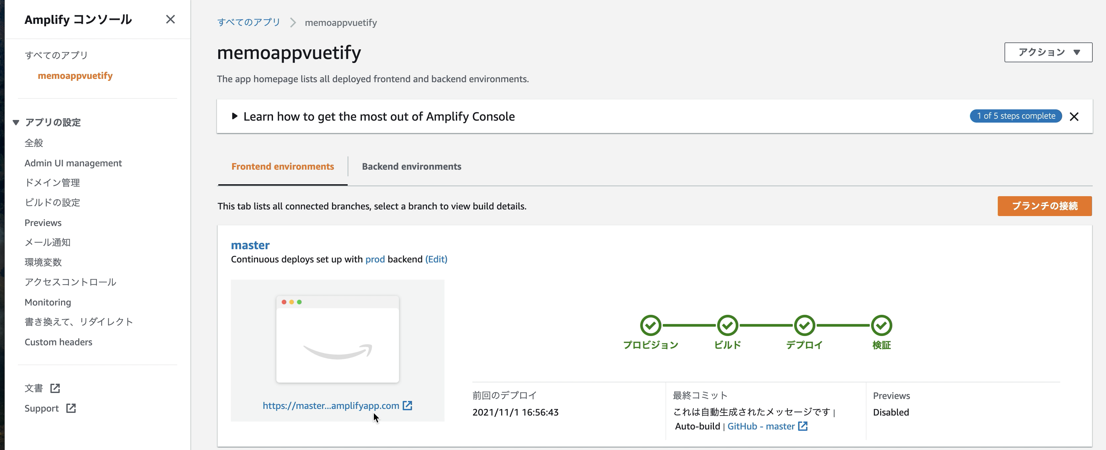Image resolution: width=1106 pixels, height=450 pixels.
Task: Click the ビルド checkmark step icon
Action: click(x=727, y=326)
